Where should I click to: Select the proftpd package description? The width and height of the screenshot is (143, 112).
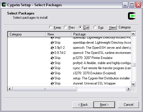[x=102, y=63]
